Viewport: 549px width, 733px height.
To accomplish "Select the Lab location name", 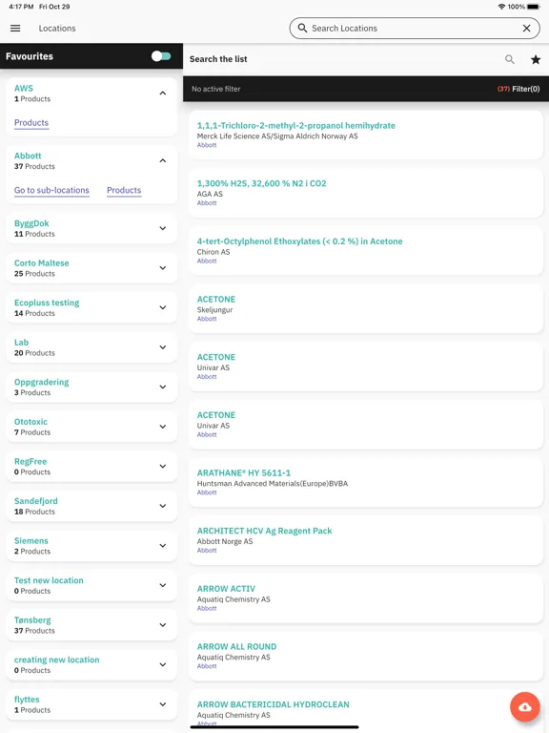I will (22, 343).
